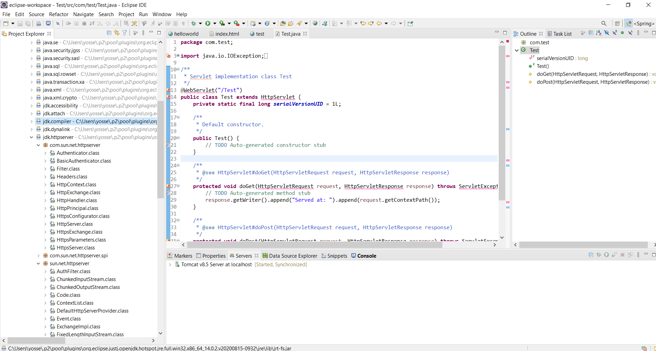Expand the Tomcat v8.5 Server entry
The height and width of the screenshot is (351, 656).
(170, 264)
